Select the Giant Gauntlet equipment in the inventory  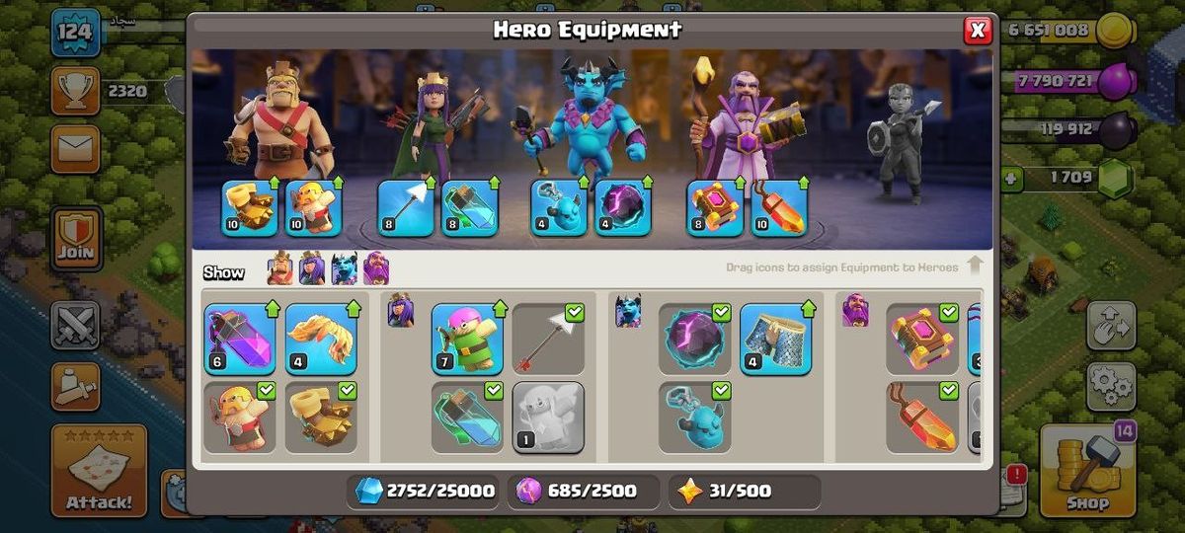coord(322,417)
